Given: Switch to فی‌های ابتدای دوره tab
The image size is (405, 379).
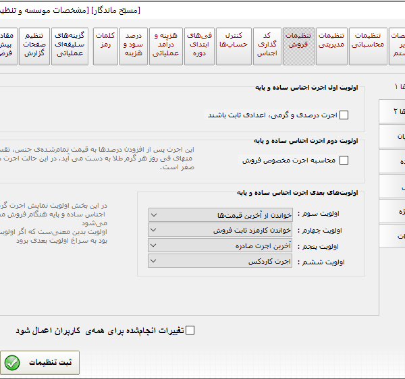Looking at the screenshot, I should tap(200, 46).
